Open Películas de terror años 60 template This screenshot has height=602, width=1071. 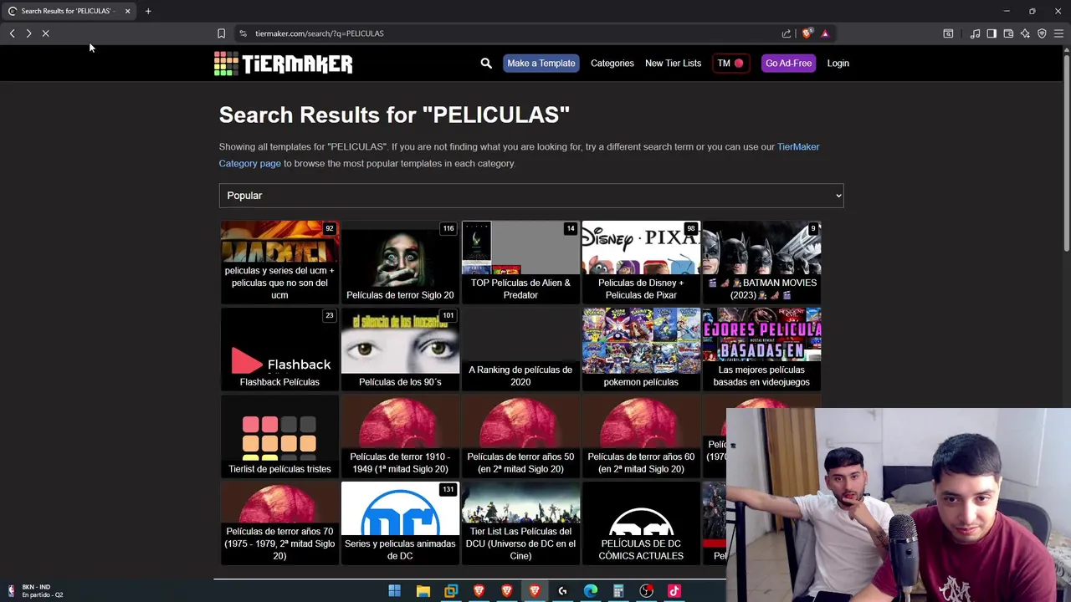pyautogui.click(x=641, y=436)
